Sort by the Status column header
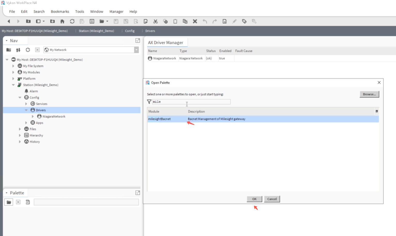 [x=211, y=51]
